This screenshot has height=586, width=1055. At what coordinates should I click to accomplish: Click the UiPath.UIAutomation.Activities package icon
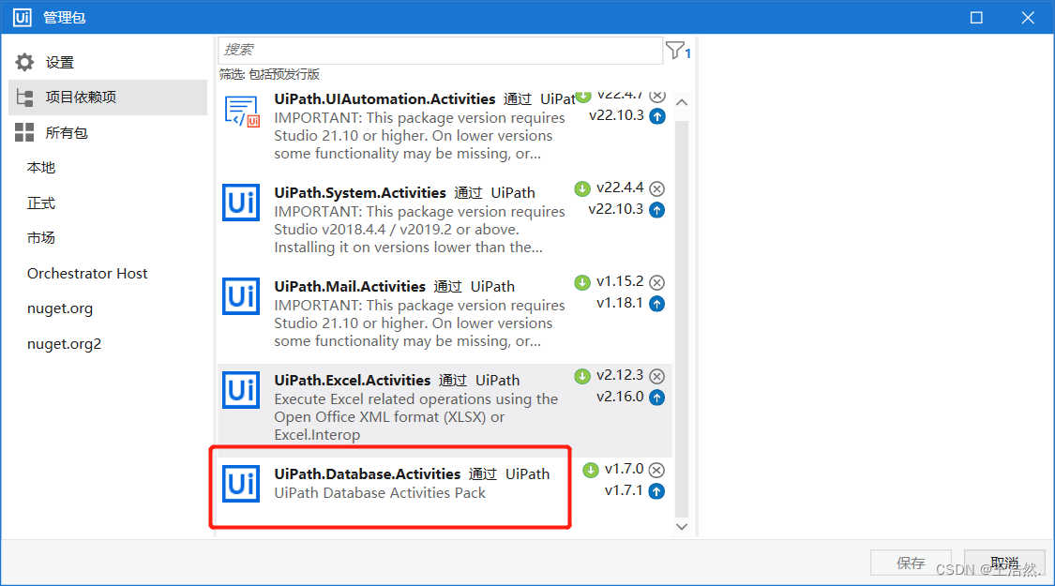pyautogui.click(x=240, y=110)
